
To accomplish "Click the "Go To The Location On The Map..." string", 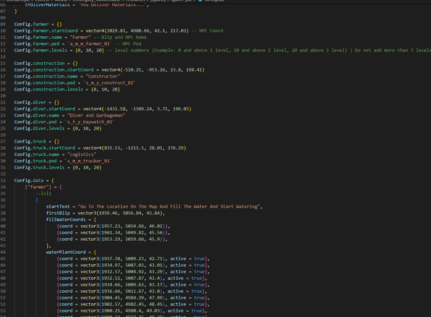I will tap(169, 207).
